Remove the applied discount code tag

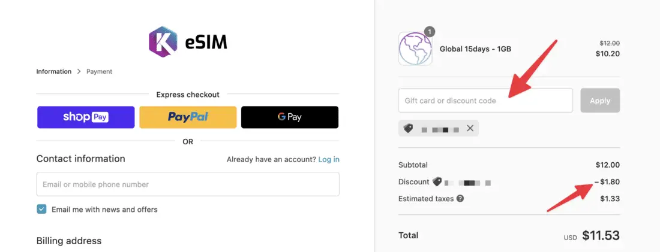pyautogui.click(x=470, y=128)
